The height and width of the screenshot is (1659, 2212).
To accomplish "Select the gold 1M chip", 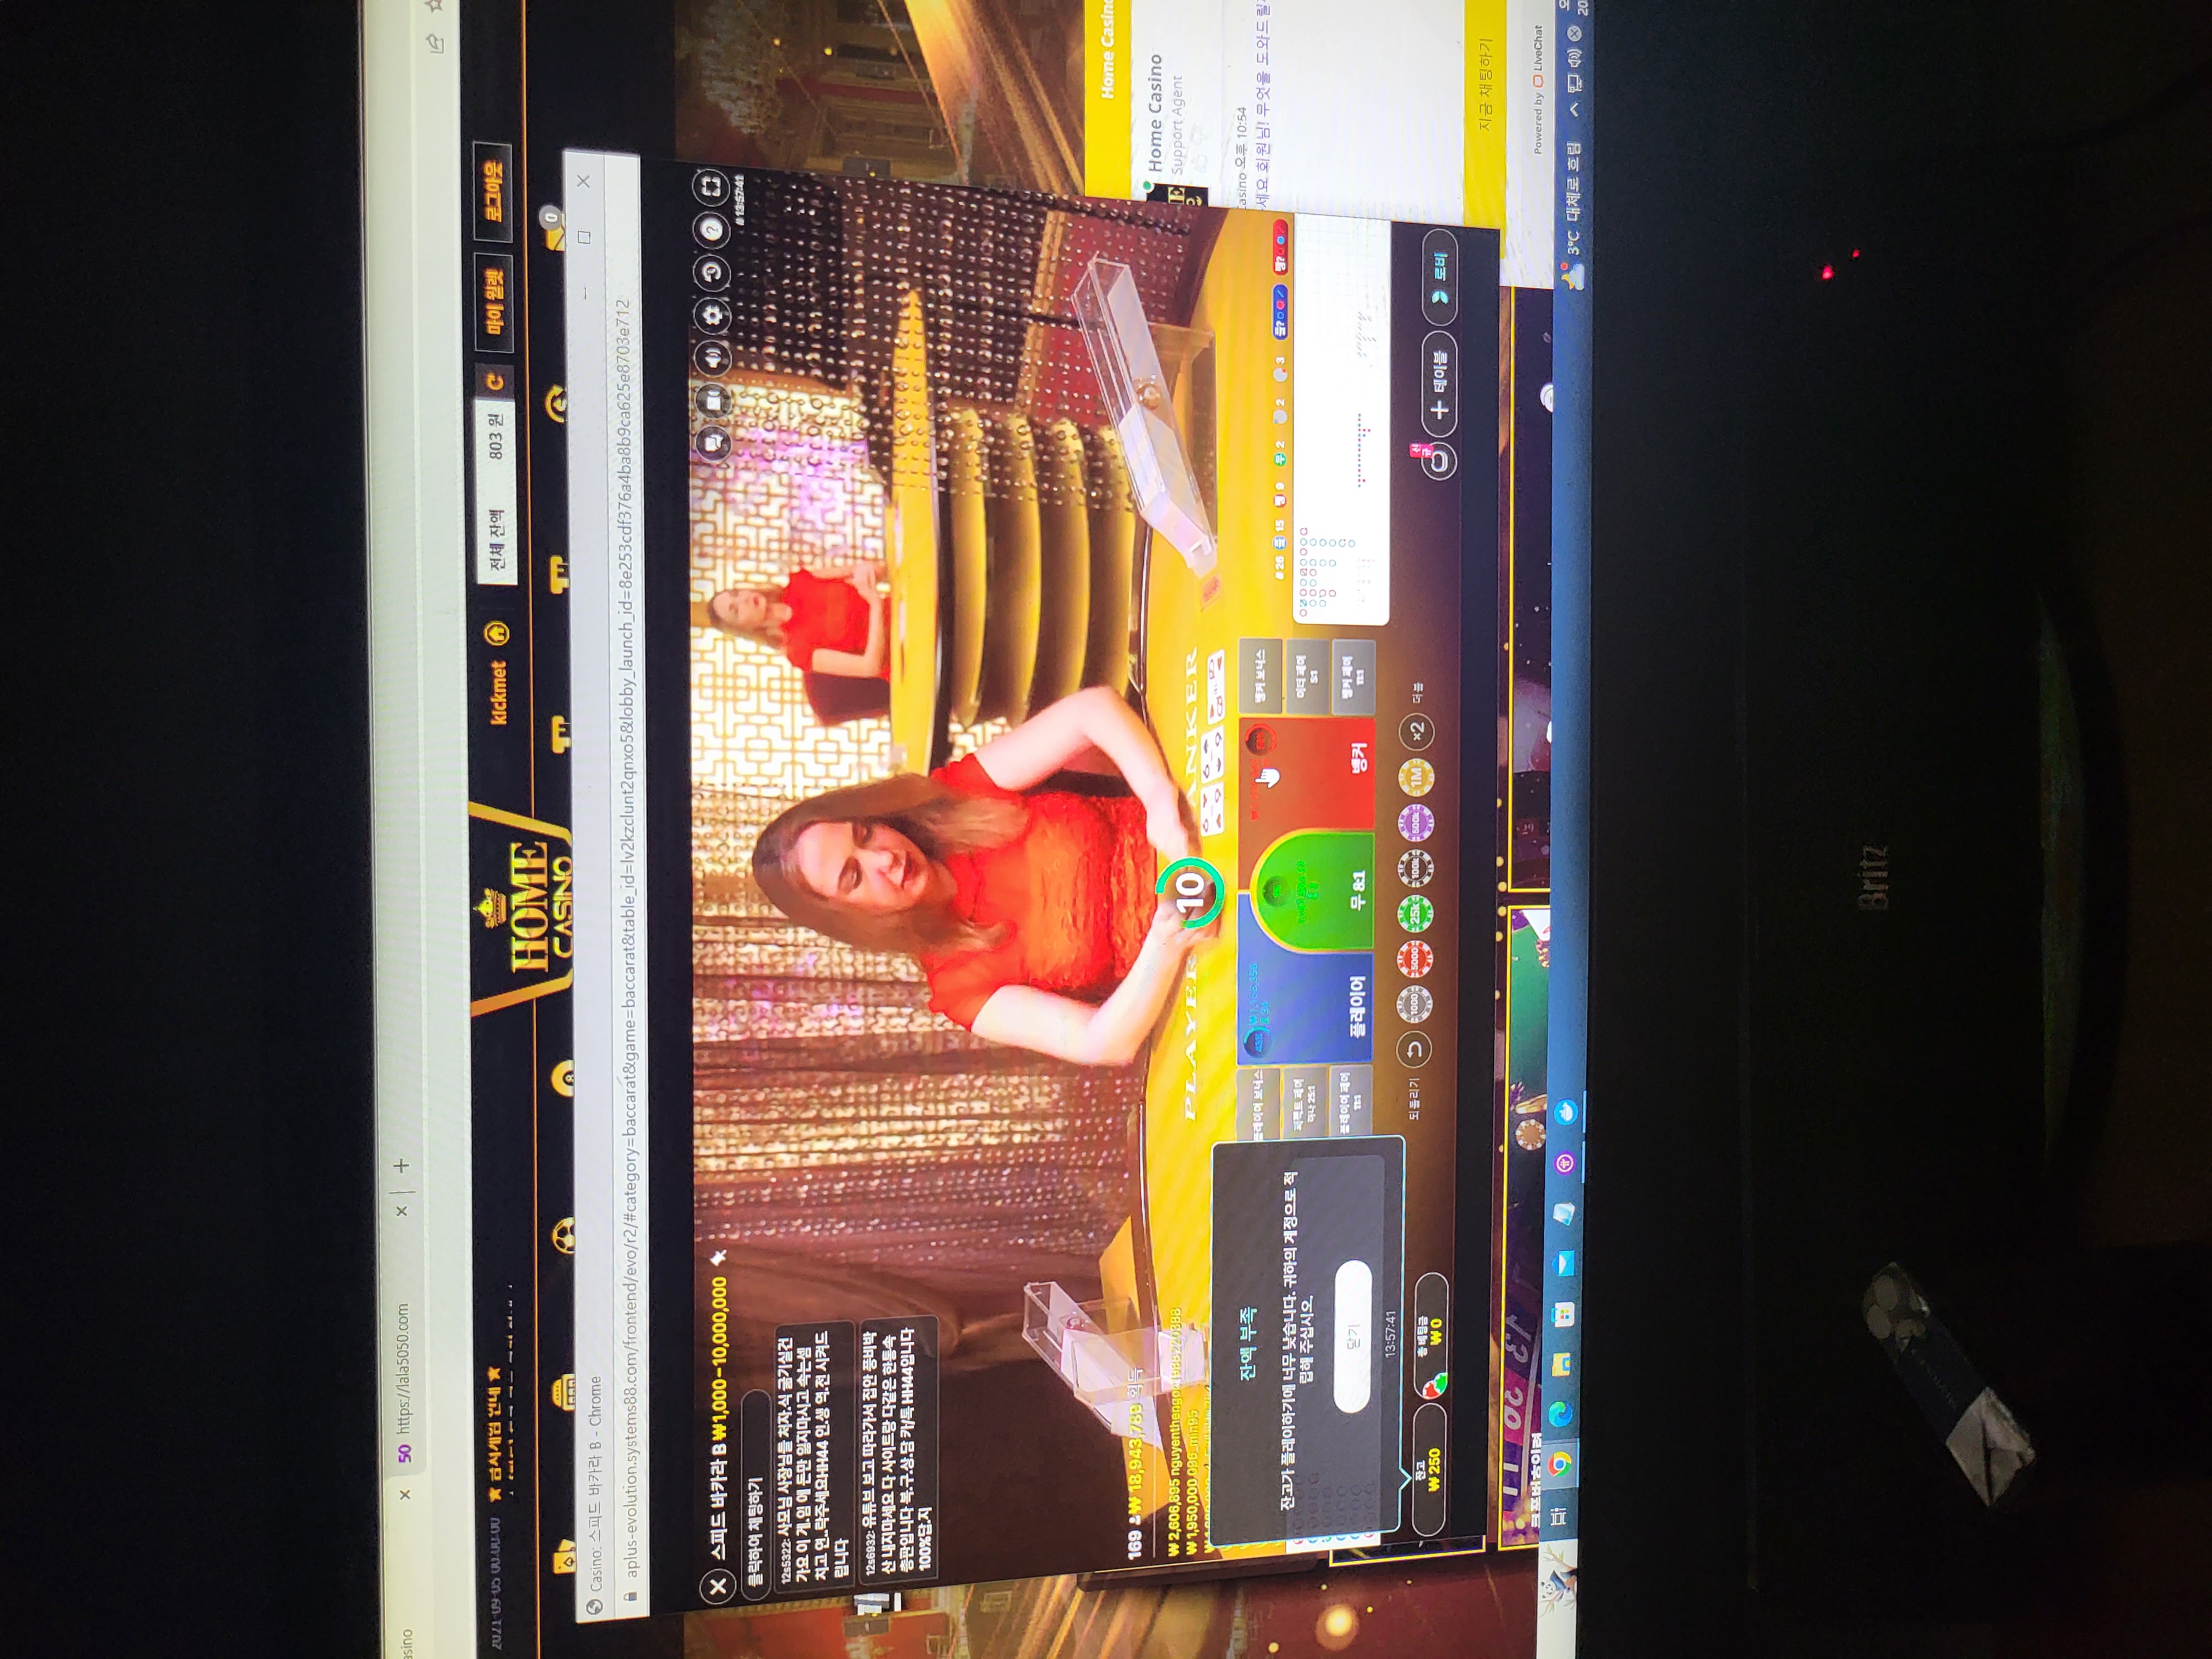I will click(1416, 777).
